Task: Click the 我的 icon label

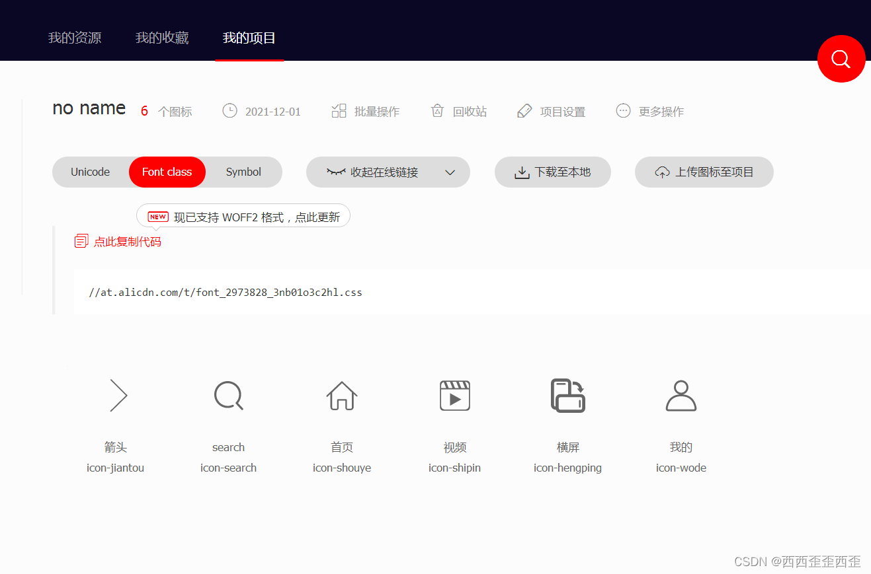Action: (x=681, y=447)
